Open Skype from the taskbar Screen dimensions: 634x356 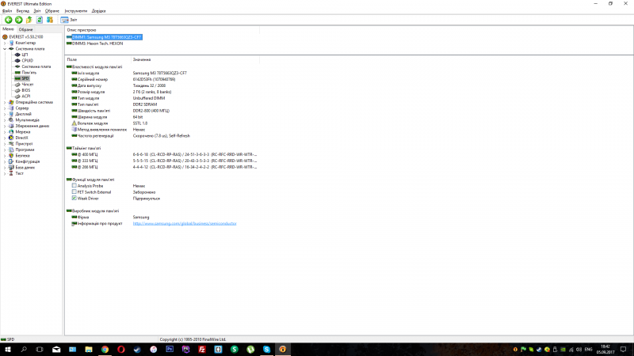pyautogui.click(x=266, y=350)
